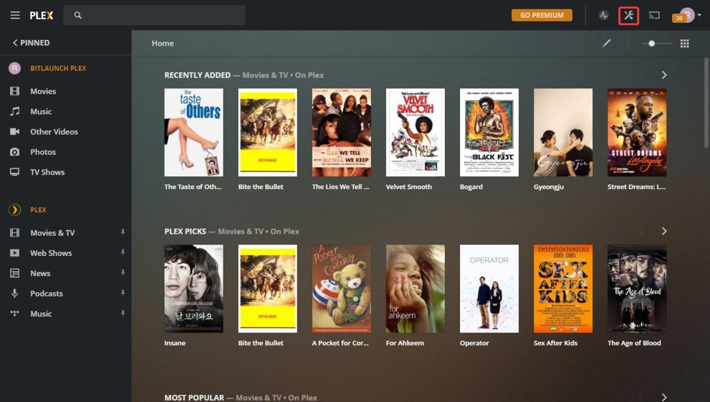Unpin Plex Music with pin icon
The height and width of the screenshot is (402, 710).
point(123,313)
